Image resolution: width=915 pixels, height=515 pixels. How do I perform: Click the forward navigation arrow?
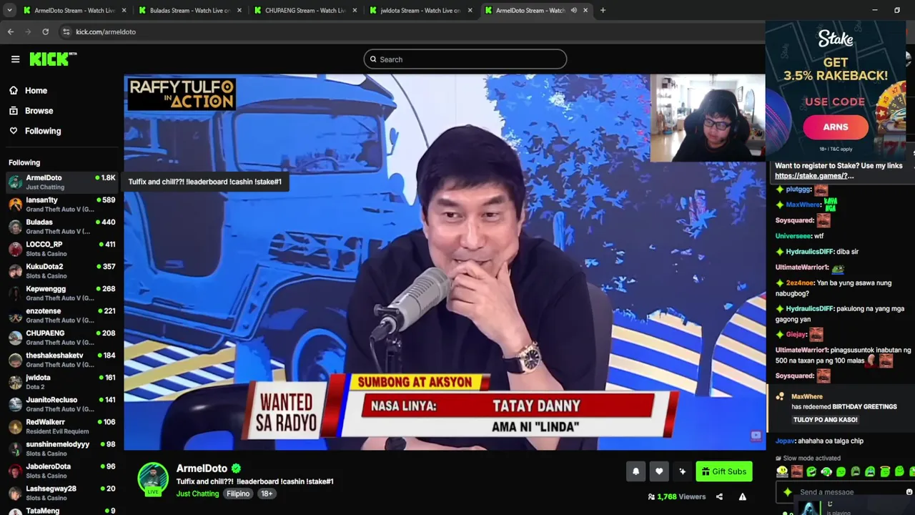(x=28, y=31)
